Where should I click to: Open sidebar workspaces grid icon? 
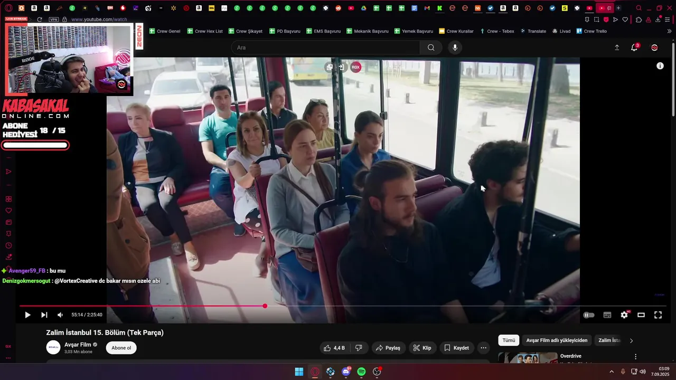point(8,199)
